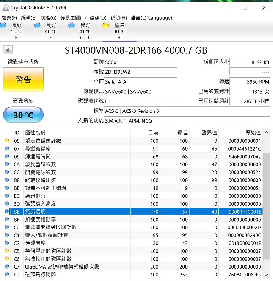Screen dimensions: 273x281
Task: Open the 語言(L)(Language) menu
Action: 152,18
